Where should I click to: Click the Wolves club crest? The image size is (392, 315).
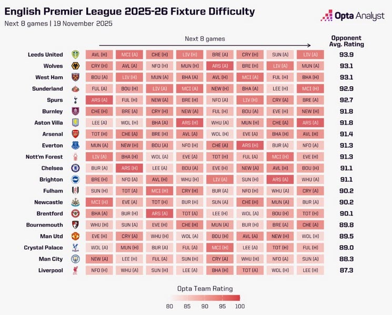tap(74, 66)
